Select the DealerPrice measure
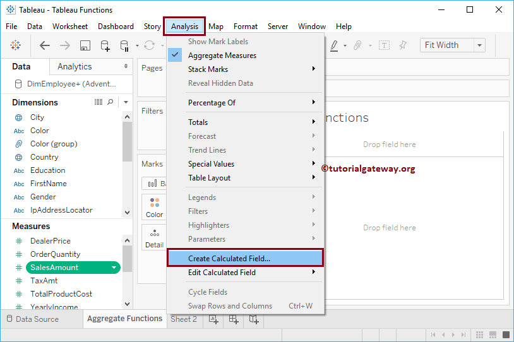514x342 pixels. [50, 241]
